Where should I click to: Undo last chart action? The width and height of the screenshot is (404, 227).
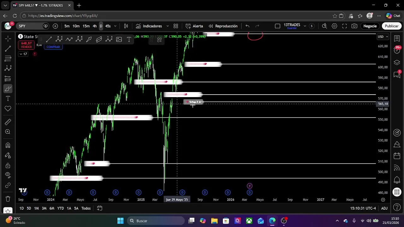247,26
